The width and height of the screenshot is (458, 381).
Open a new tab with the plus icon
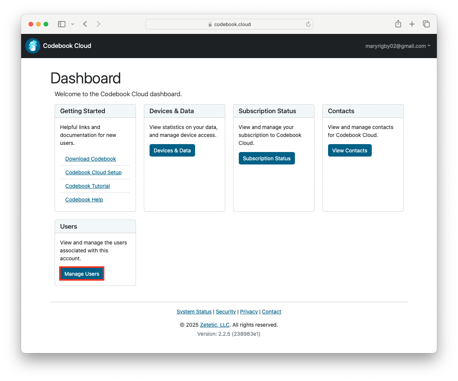point(412,24)
